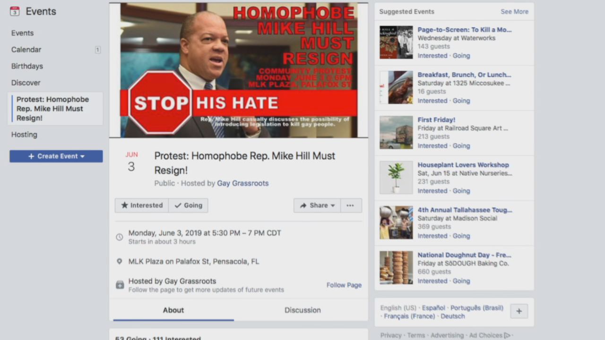The image size is (605, 340).
Task: Click the Events calendar icon in the sidebar header
Action: (x=15, y=11)
